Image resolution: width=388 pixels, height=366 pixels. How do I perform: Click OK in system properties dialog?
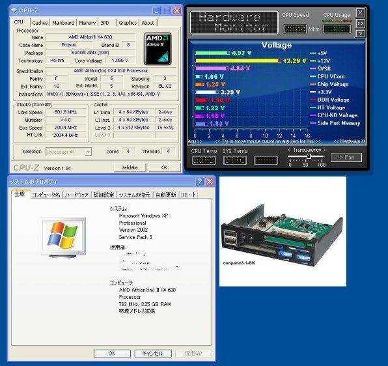click(112, 353)
